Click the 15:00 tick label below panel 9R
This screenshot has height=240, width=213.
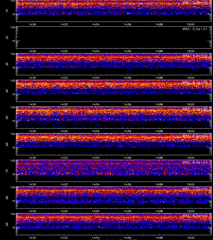[x=191, y=238]
